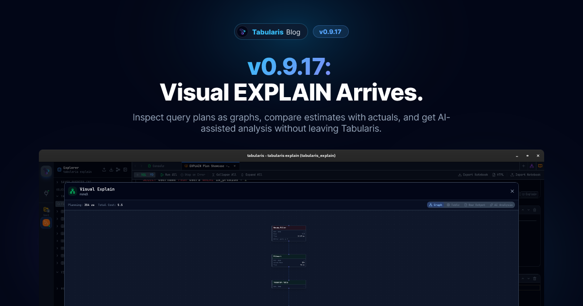Select the database connections plug icon
Viewport: 583px width, 306px height.
(46, 193)
